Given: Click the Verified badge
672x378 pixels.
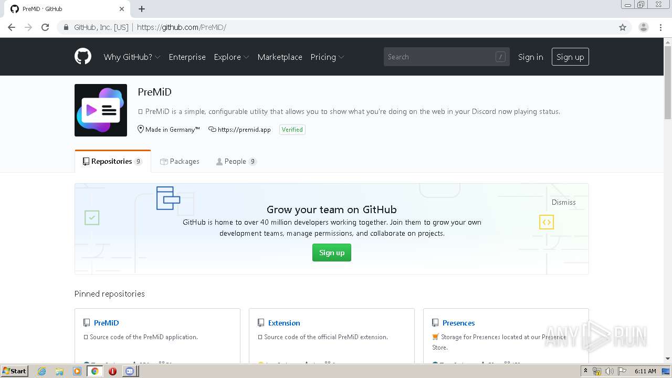Looking at the screenshot, I should pos(292,130).
